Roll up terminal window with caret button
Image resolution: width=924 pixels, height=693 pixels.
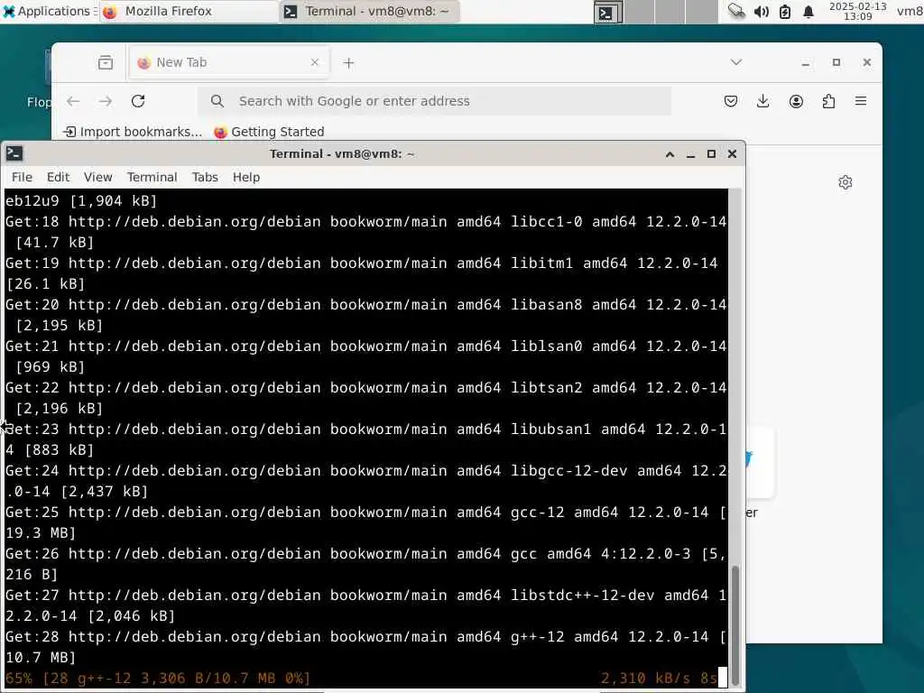tap(670, 154)
